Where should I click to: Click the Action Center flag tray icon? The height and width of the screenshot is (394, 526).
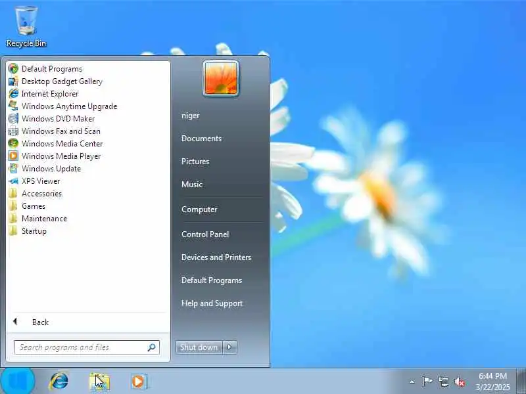coord(427,382)
